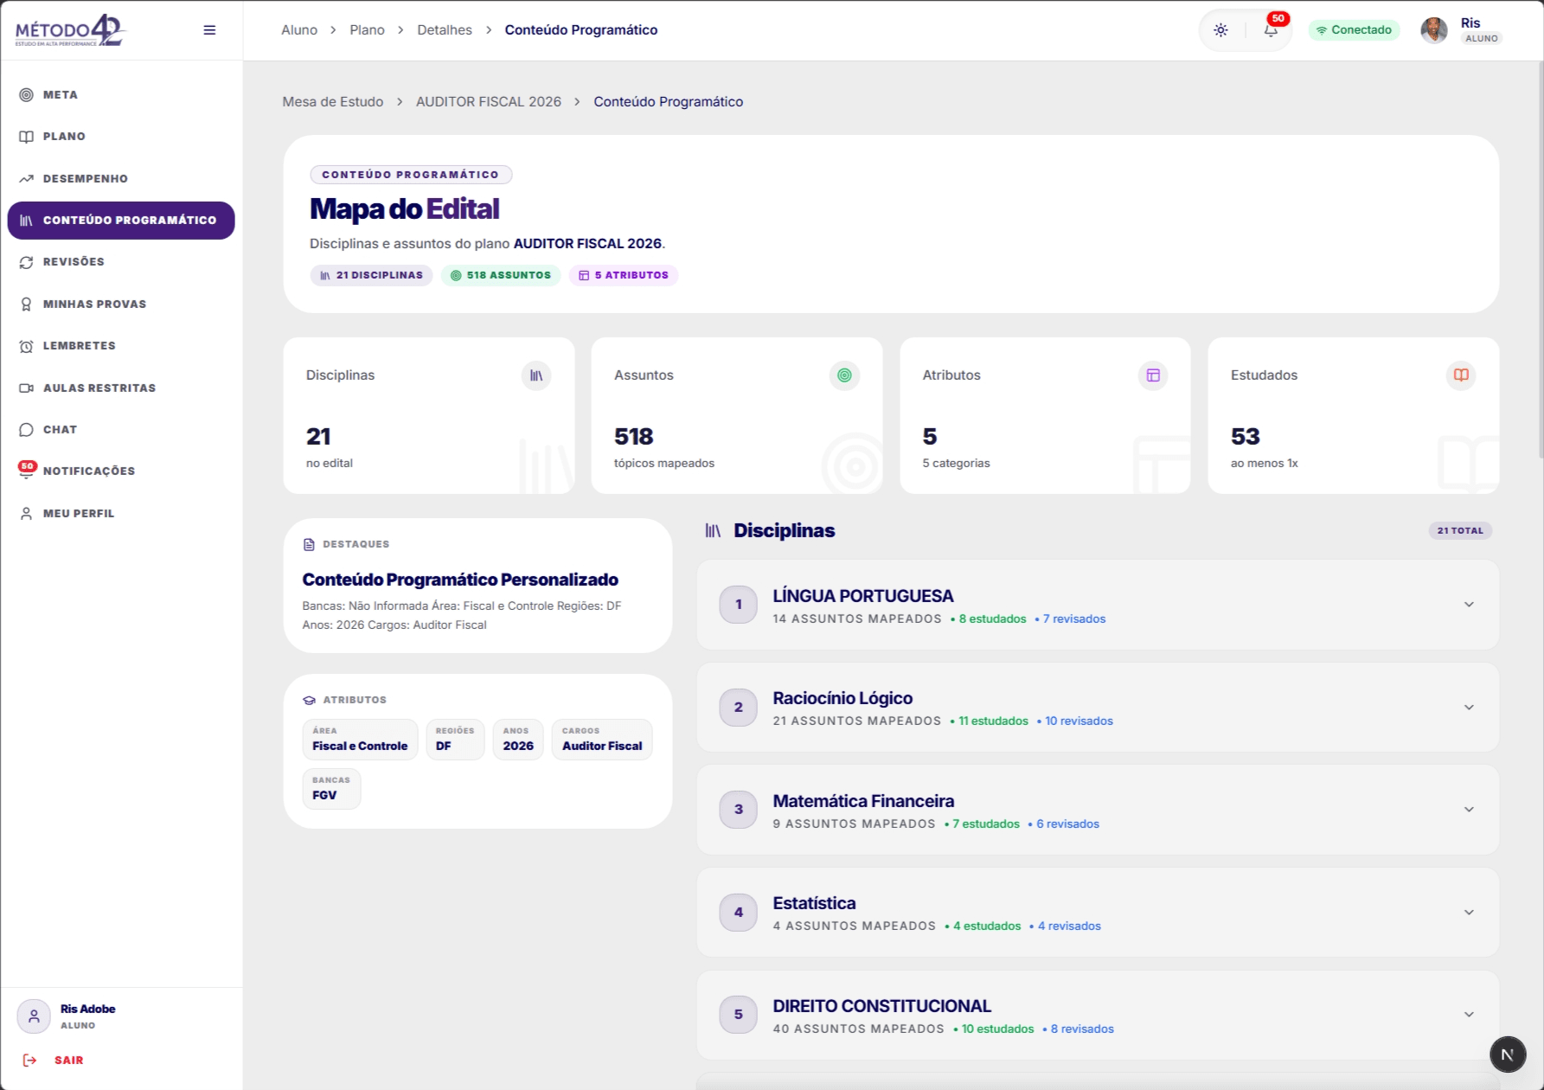Click the Desempenho trend icon in sidebar
1544x1090 pixels.
click(26, 179)
